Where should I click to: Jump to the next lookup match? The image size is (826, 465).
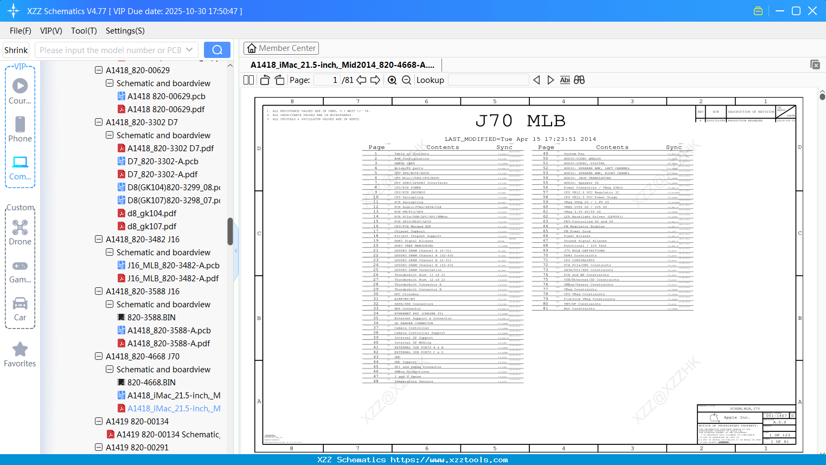pyautogui.click(x=551, y=80)
